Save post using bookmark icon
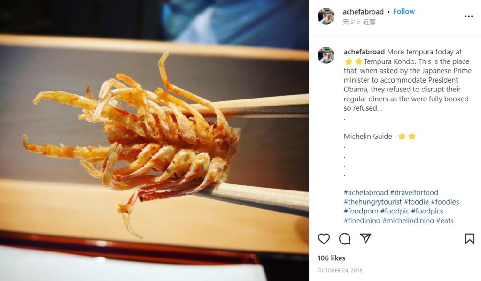Viewport: 481px width, 281px height. (x=469, y=239)
